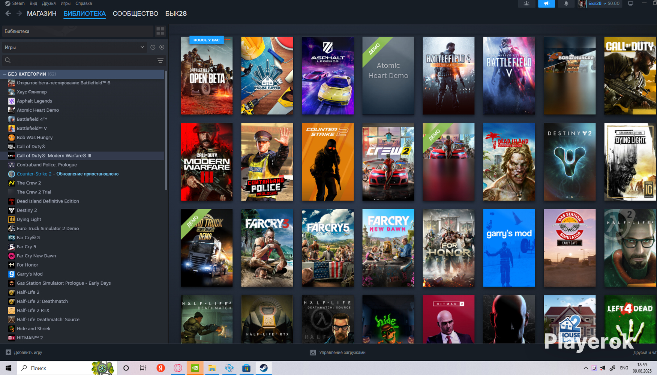Screen dimensions: 657x375
Task: Open the Battlefield 6 Open Beta cover
Action: click(x=207, y=75)
